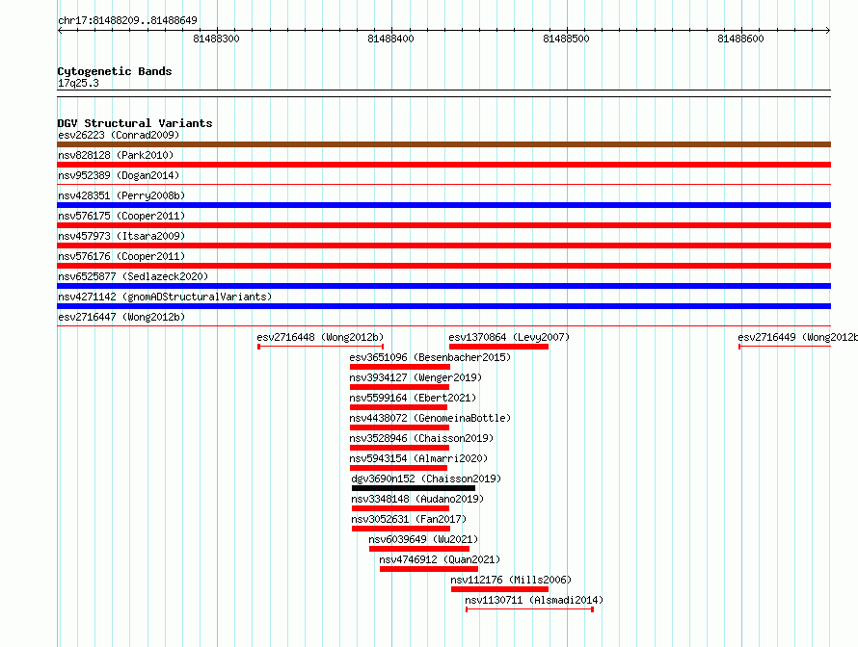The image size is (858, 647).
Task: Click nsv3528946 (Chaisson2019) label
Action: tap(421, 438)
